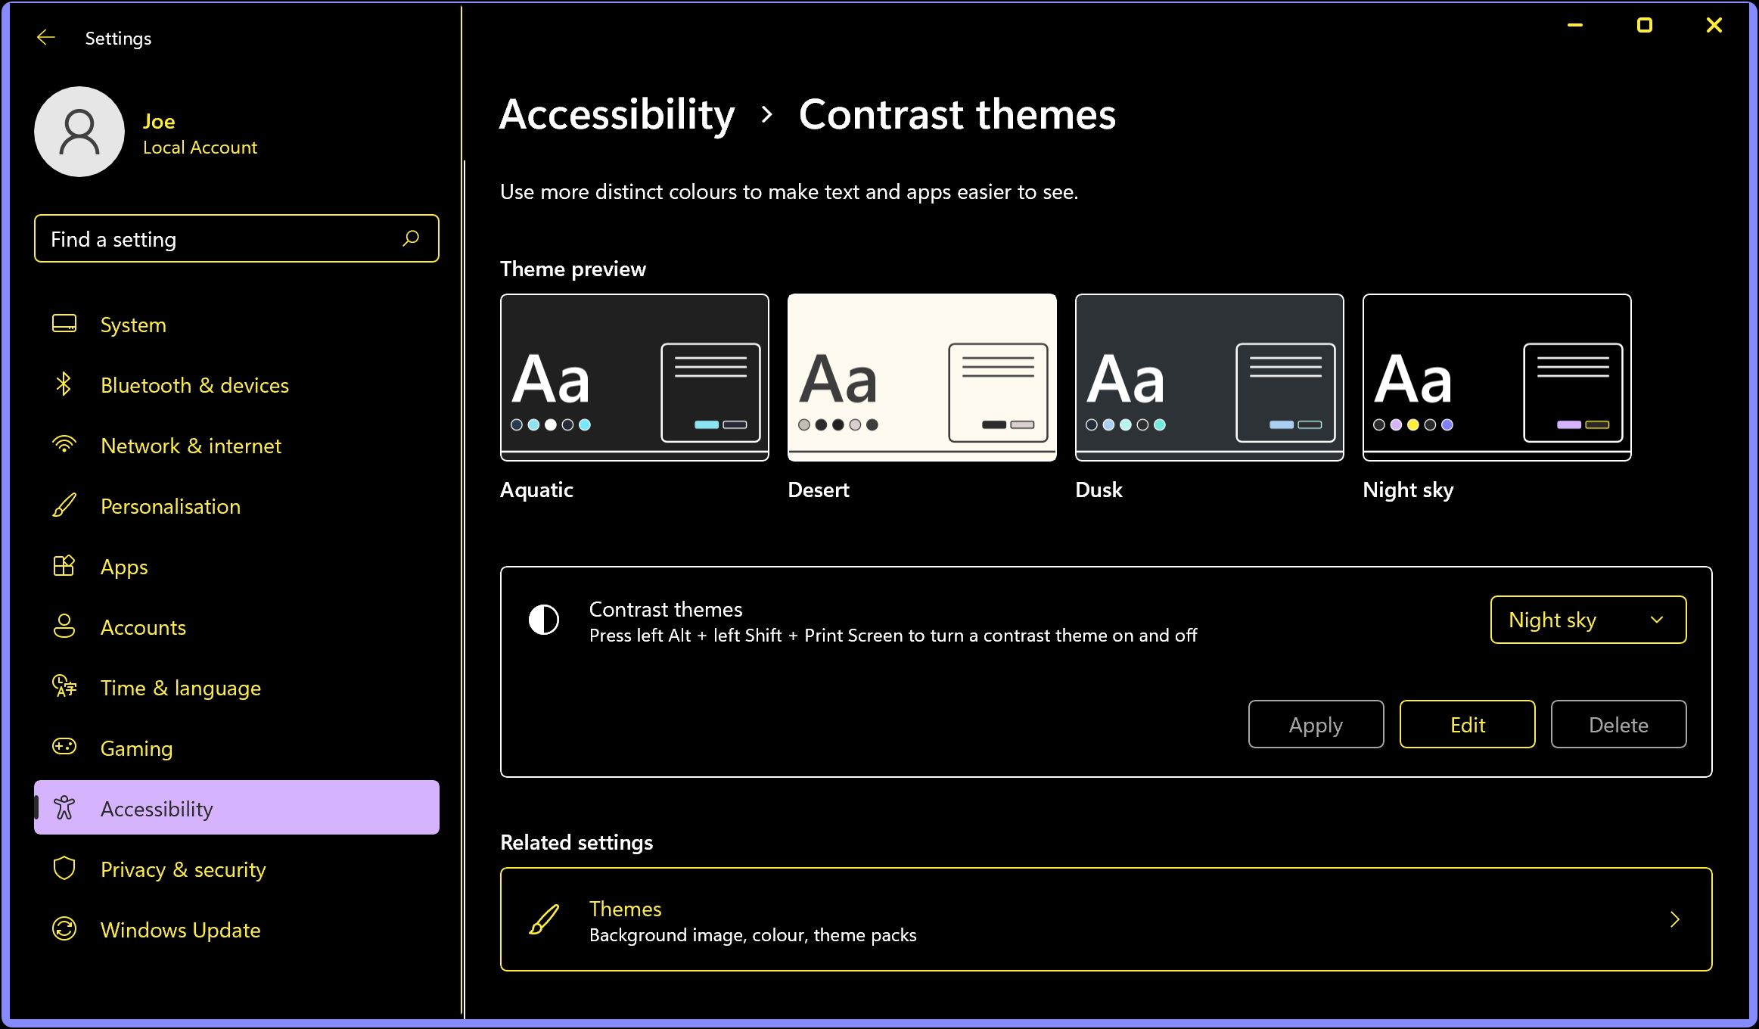Edit the Night Sky contrast theme

(1466, 724)
